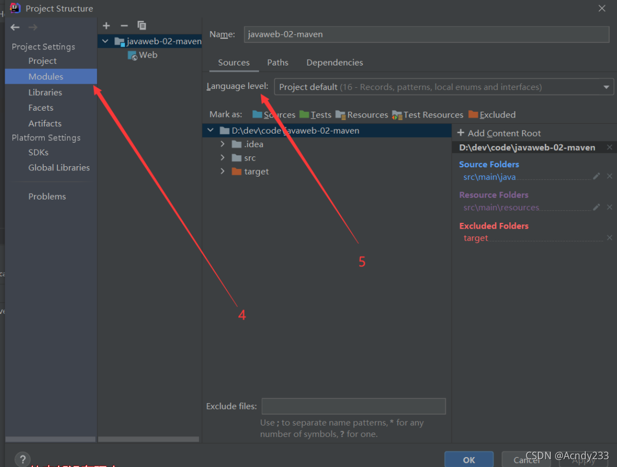Open Problems section
Image resolution: width=617 pixels, height=467 pixels.
point(47,196)
